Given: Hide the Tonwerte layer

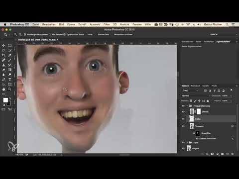Looking at the screenshot, I should point(183,126).
